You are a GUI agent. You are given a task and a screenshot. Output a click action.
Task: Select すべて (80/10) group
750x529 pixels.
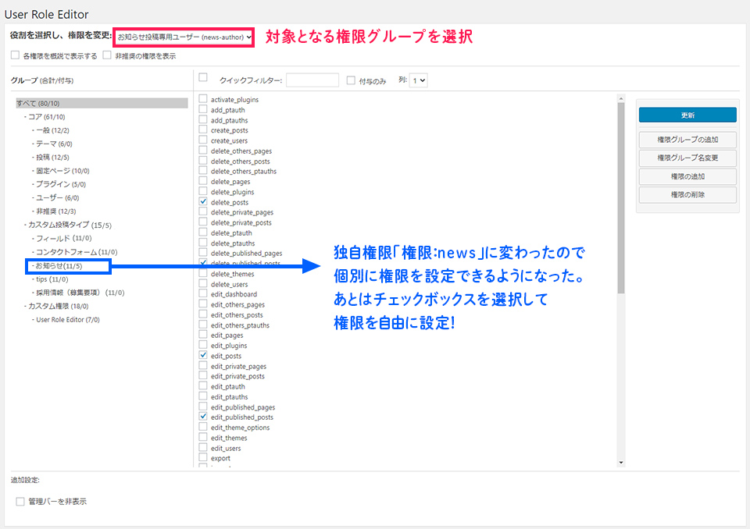[37, 103]
